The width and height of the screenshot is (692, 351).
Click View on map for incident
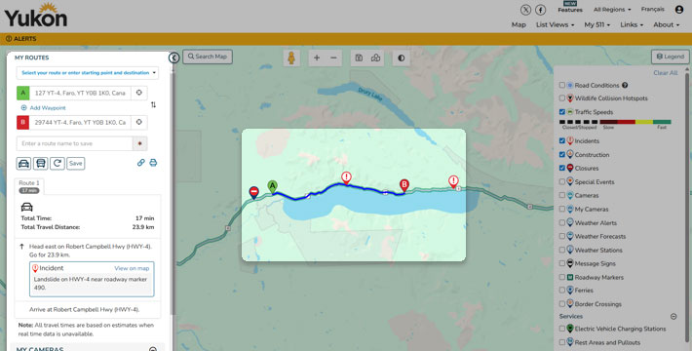coord(132,268)
